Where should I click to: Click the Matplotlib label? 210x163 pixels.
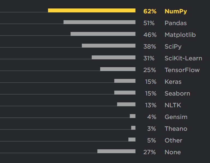click(x=180, y=35)
